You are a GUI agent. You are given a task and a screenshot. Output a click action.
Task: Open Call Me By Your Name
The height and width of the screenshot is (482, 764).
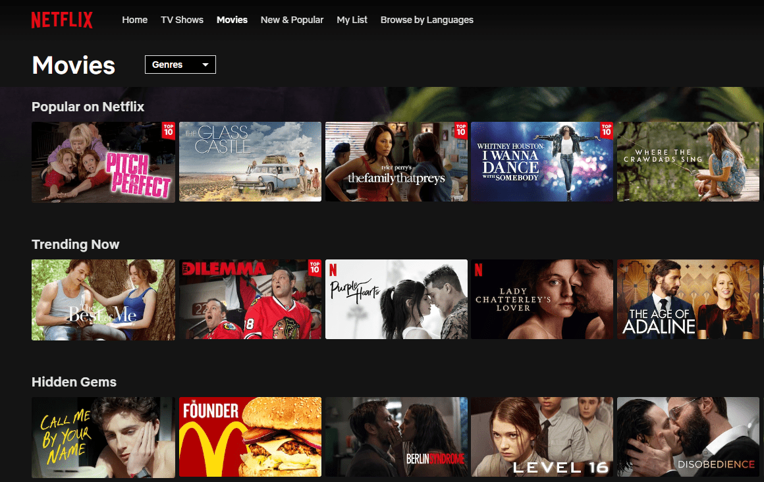click(103, 437)
